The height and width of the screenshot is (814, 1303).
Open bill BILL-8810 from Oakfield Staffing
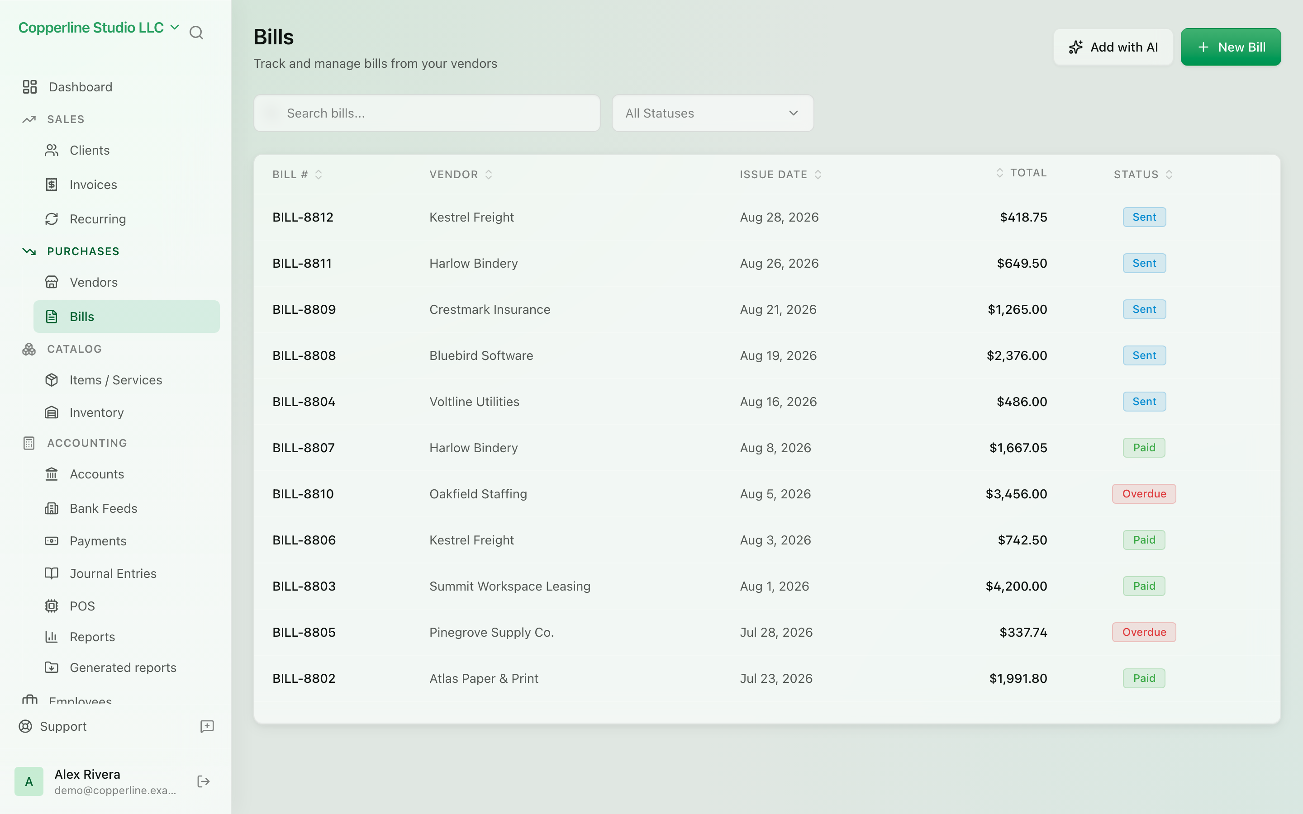pos(303,494)
